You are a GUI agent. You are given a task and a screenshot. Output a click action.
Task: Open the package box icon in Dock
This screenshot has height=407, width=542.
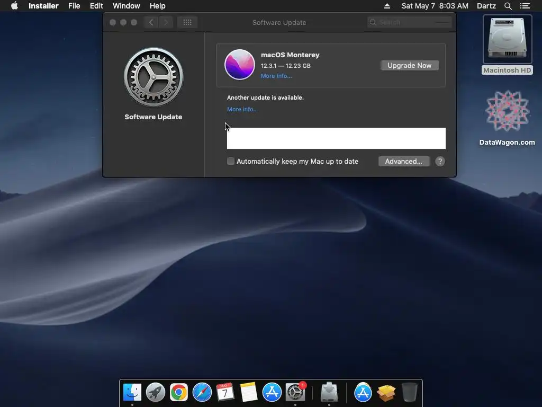pos(386,392)
